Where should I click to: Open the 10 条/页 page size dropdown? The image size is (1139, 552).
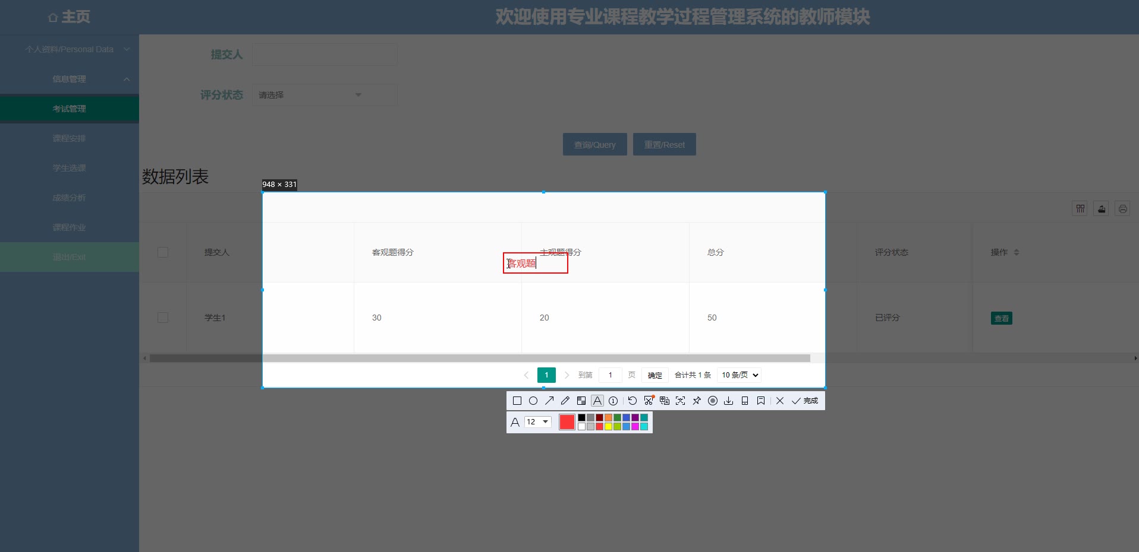point(739,375)
